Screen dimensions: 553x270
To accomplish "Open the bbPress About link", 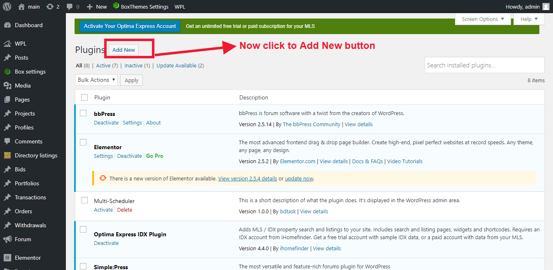I will pyautogui.click(x=154, y=122).
